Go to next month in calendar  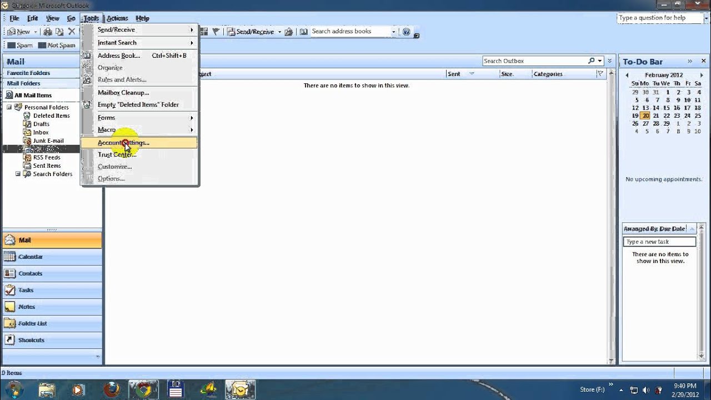point(702,75)
